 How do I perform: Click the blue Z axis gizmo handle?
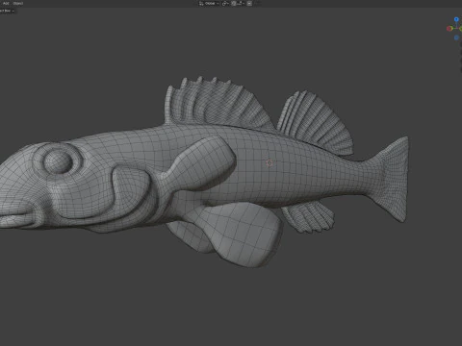pyautogui.click(x=456, y=19)
